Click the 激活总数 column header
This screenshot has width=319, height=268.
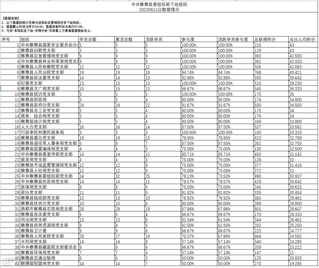129,40
